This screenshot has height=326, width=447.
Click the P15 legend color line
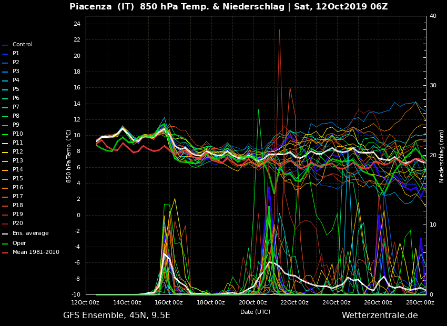pos(5,179)
